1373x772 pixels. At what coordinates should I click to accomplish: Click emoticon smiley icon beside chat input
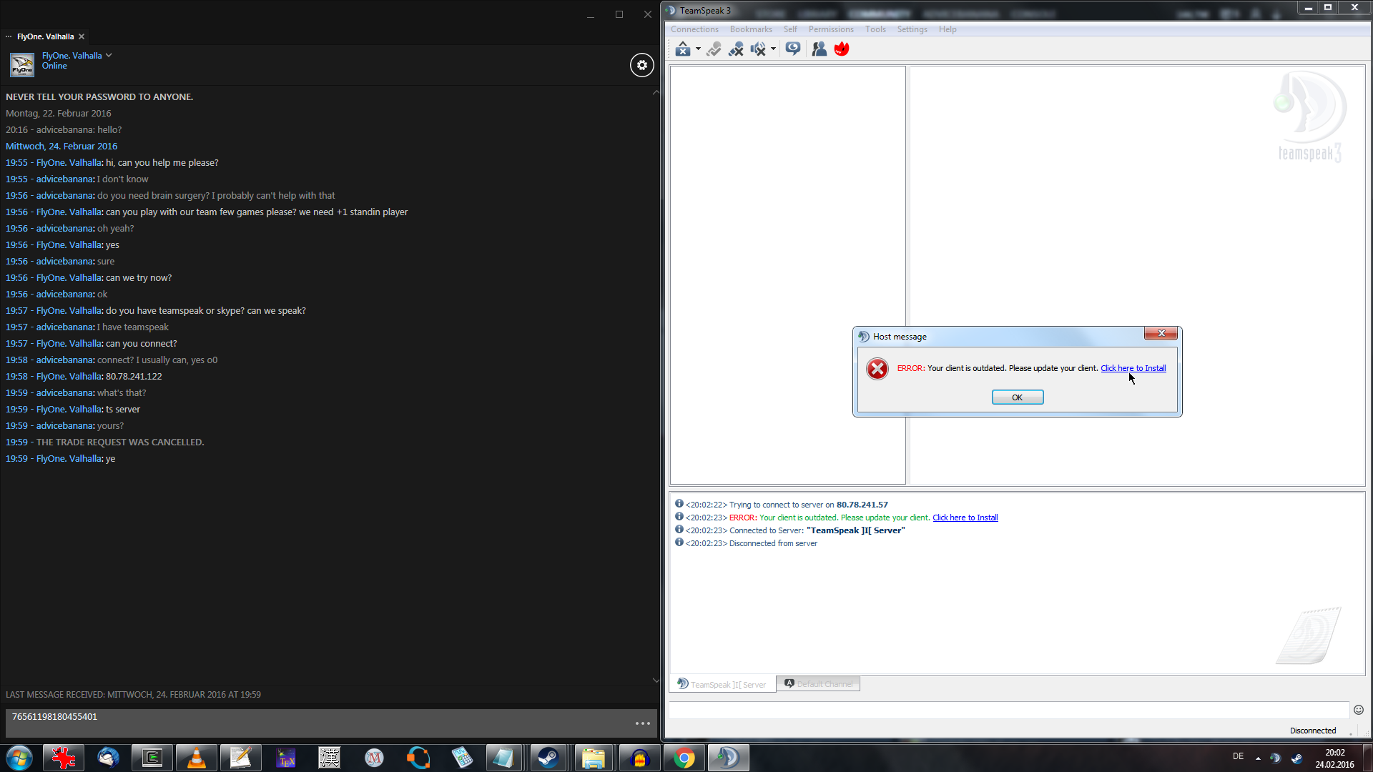tap(1359, 710)
